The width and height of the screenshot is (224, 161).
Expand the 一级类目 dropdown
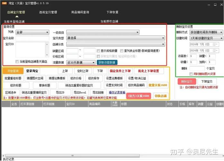click(103, 32)
